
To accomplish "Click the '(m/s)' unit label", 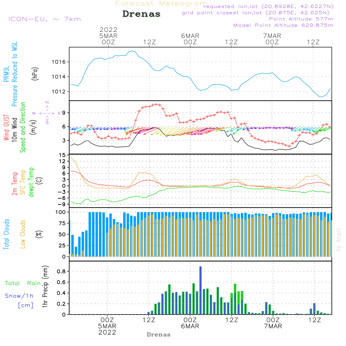I will [33, 127].
